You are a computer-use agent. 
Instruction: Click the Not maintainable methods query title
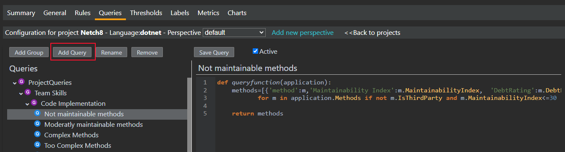248,68
